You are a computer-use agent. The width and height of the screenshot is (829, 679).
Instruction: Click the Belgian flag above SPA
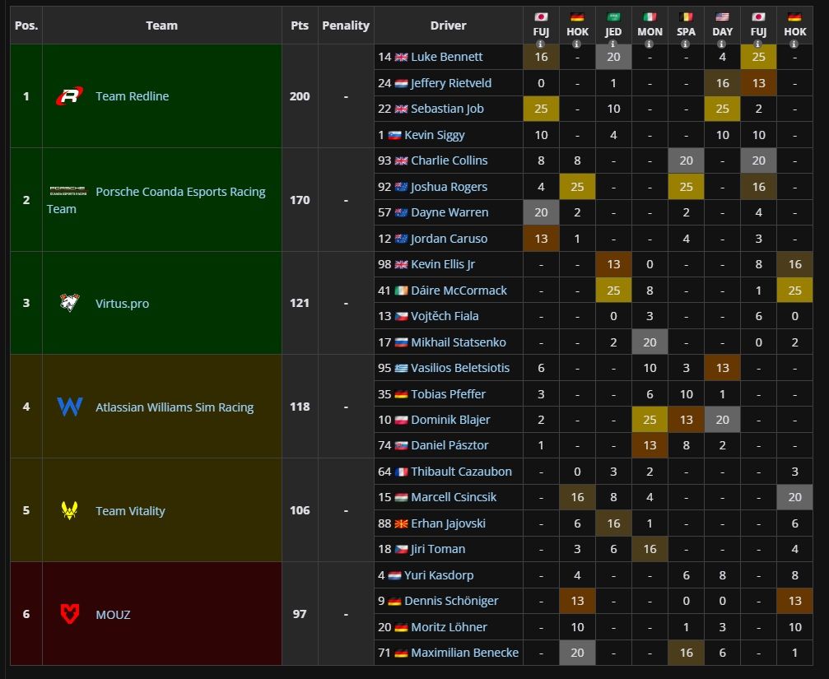pos(686,17)
